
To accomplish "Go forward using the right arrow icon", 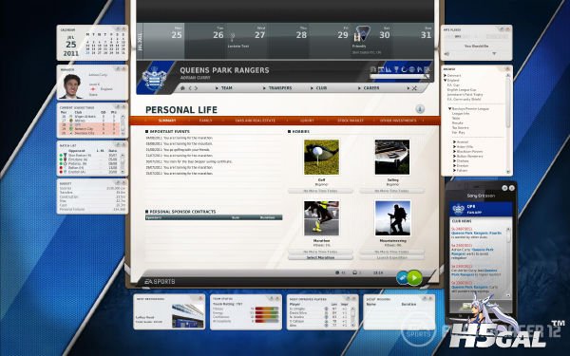I will click(196, 88).
